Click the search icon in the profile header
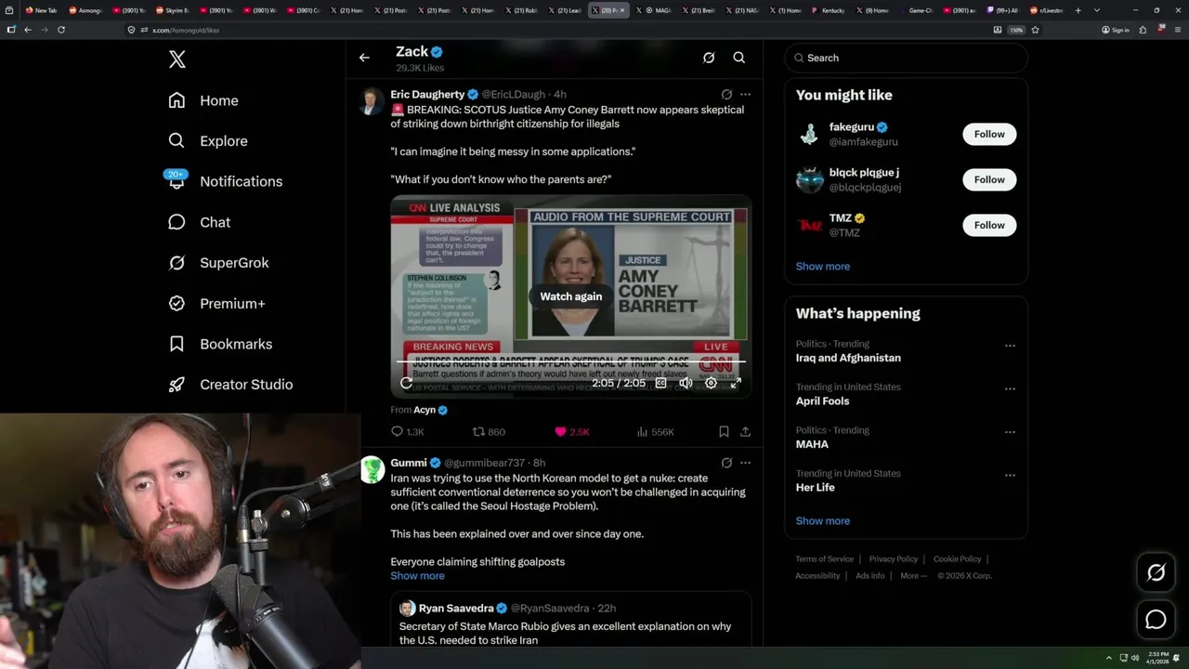The image size is (1189, 669). click(739, 58)
